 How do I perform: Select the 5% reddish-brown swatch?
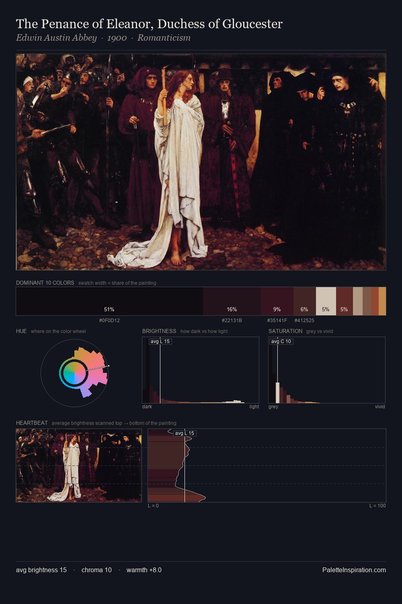click(345, 301)
